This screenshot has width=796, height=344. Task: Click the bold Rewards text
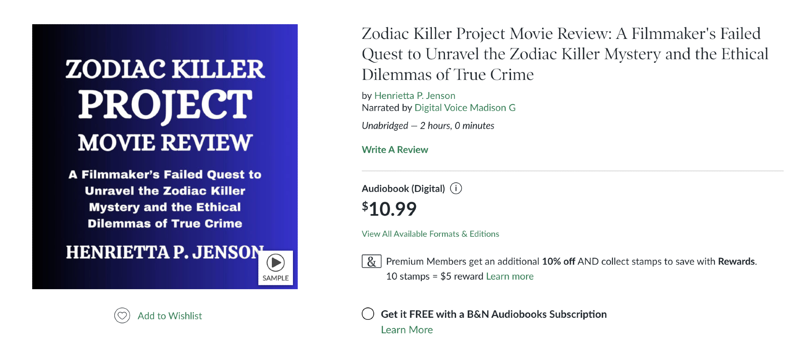[736, 261]
